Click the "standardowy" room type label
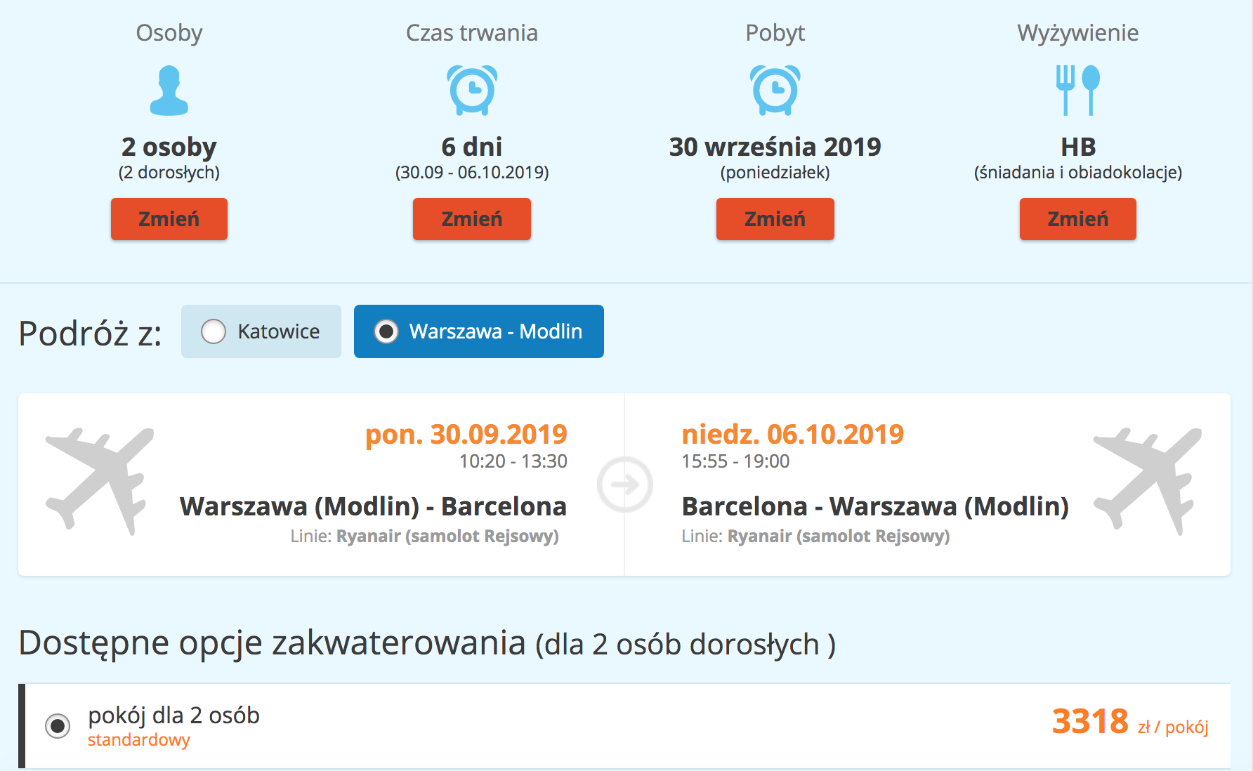This screenshot has width=1253, height=771. tap(138, 740)
